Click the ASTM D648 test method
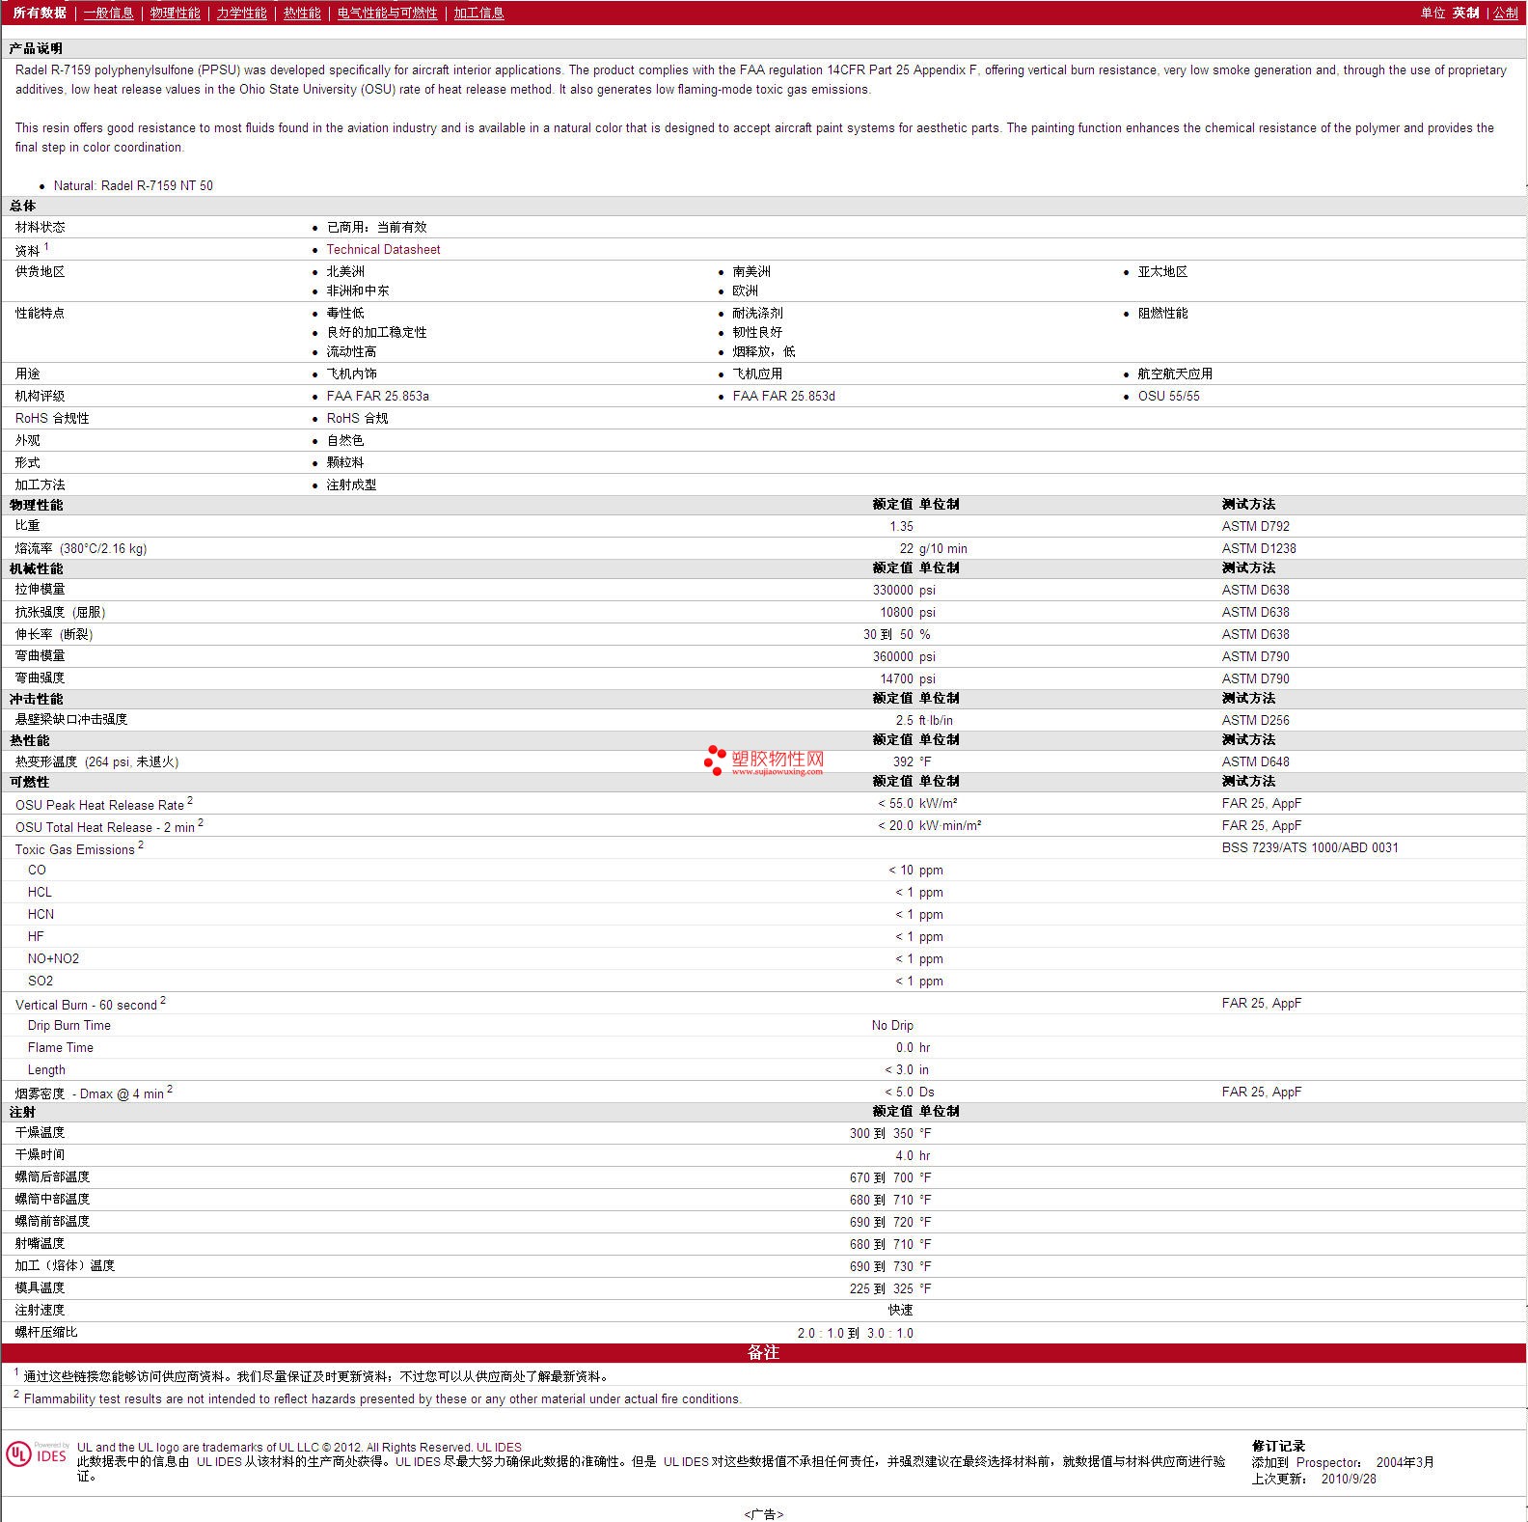 pos(1255,761)
